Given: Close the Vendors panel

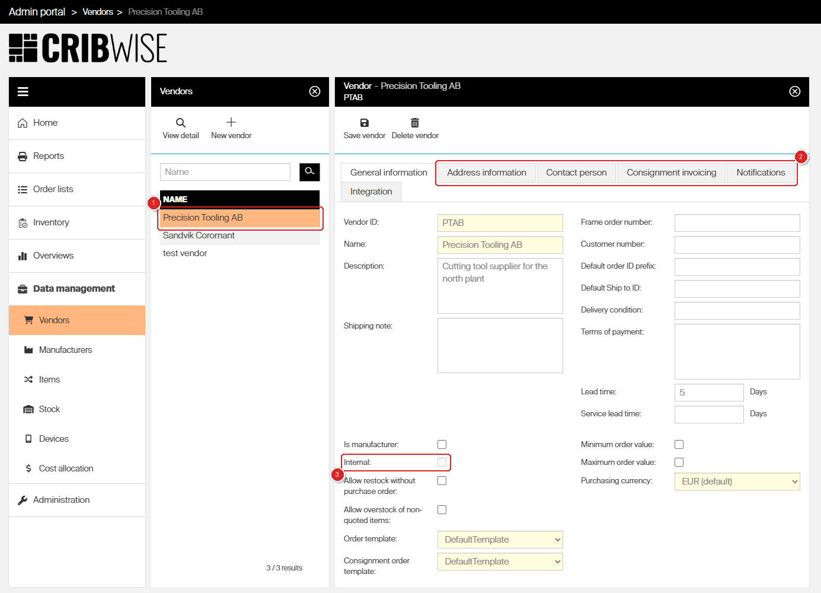Looking at the screenshot, I should [x=315, y=91].
